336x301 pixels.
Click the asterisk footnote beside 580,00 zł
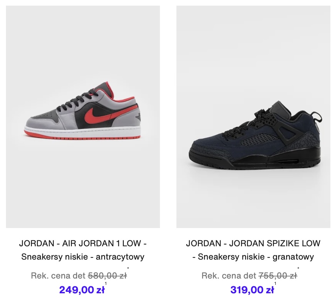point(128,268)
